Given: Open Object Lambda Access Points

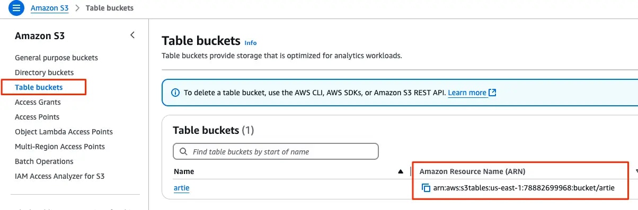Looking at the screenshot, I should click(64, 132).
